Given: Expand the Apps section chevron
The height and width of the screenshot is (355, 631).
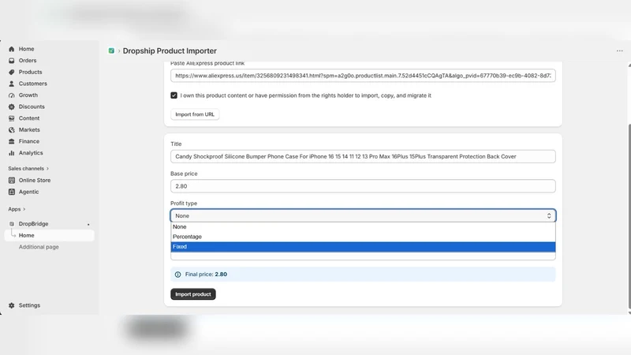Looking at the screenshot, I should coord(24,209).
